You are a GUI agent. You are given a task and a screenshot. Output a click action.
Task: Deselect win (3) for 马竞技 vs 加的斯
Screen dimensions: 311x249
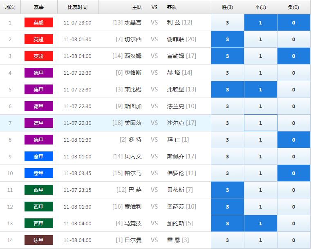tap(228, 223)
